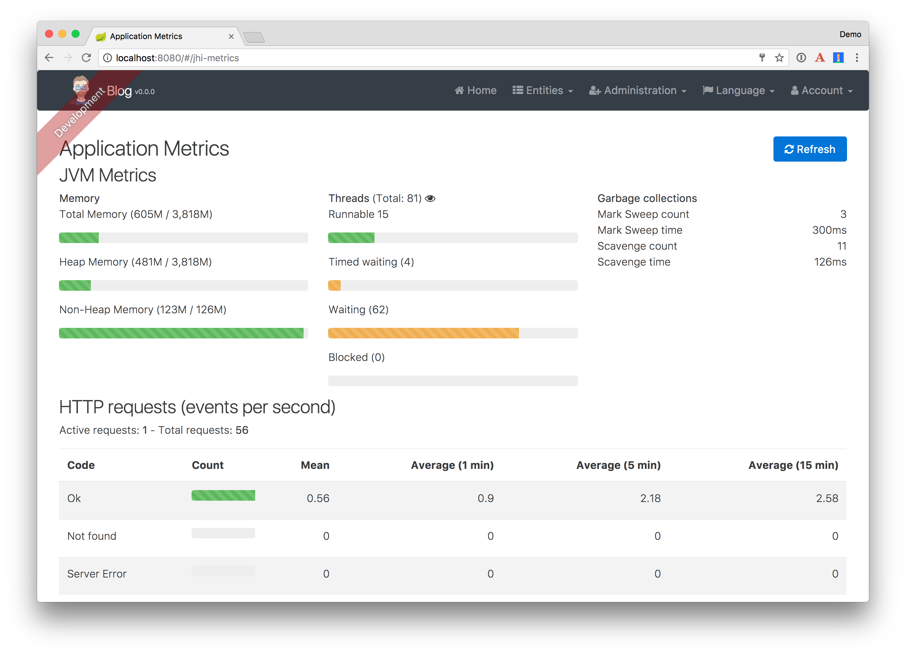Open a new browser tab
This screenshot has height=655, width=906.
(x=254, y=37)
